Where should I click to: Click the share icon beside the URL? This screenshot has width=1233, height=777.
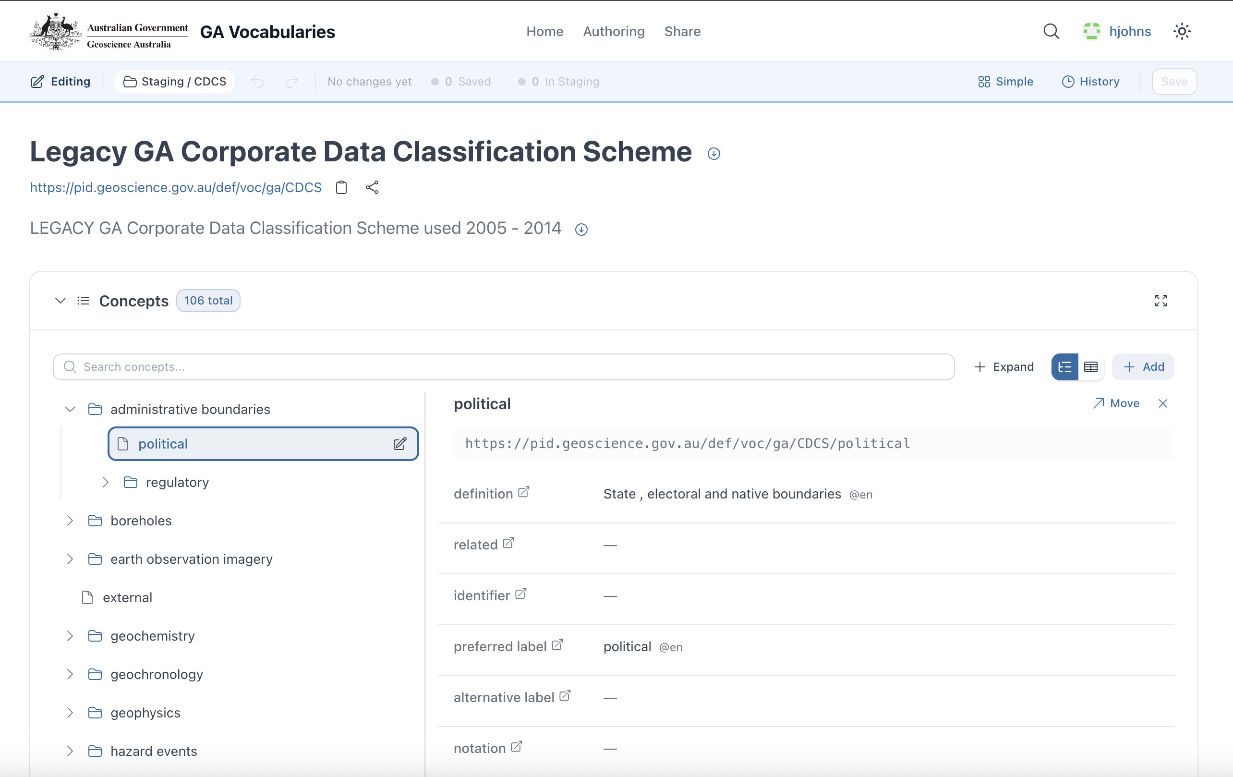pyautogui.click(x=372, y=187)
